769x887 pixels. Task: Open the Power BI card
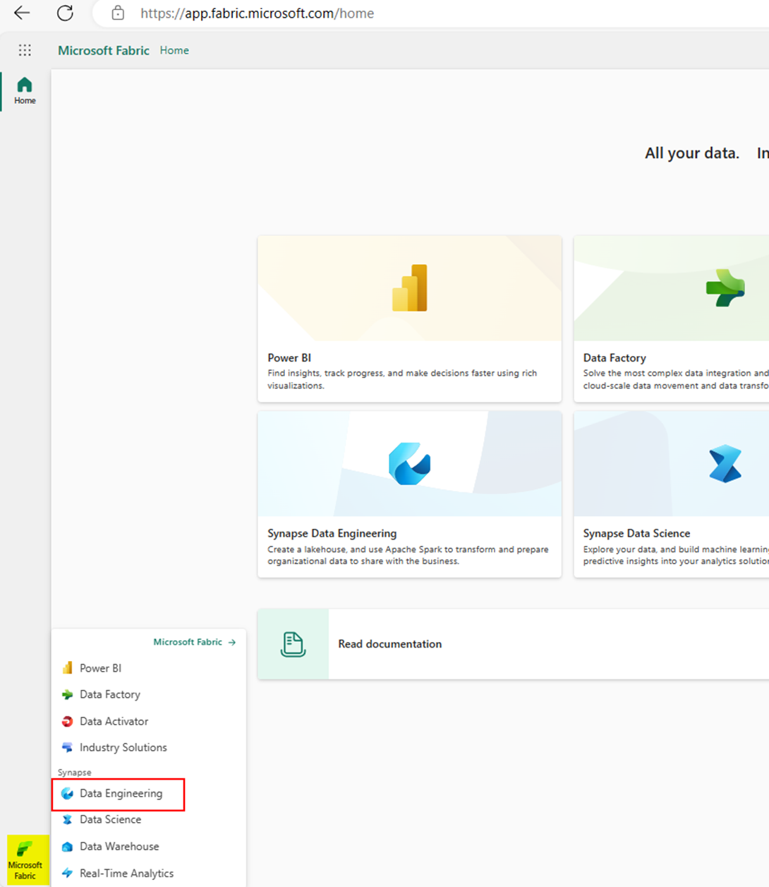(x=410, y=319)
